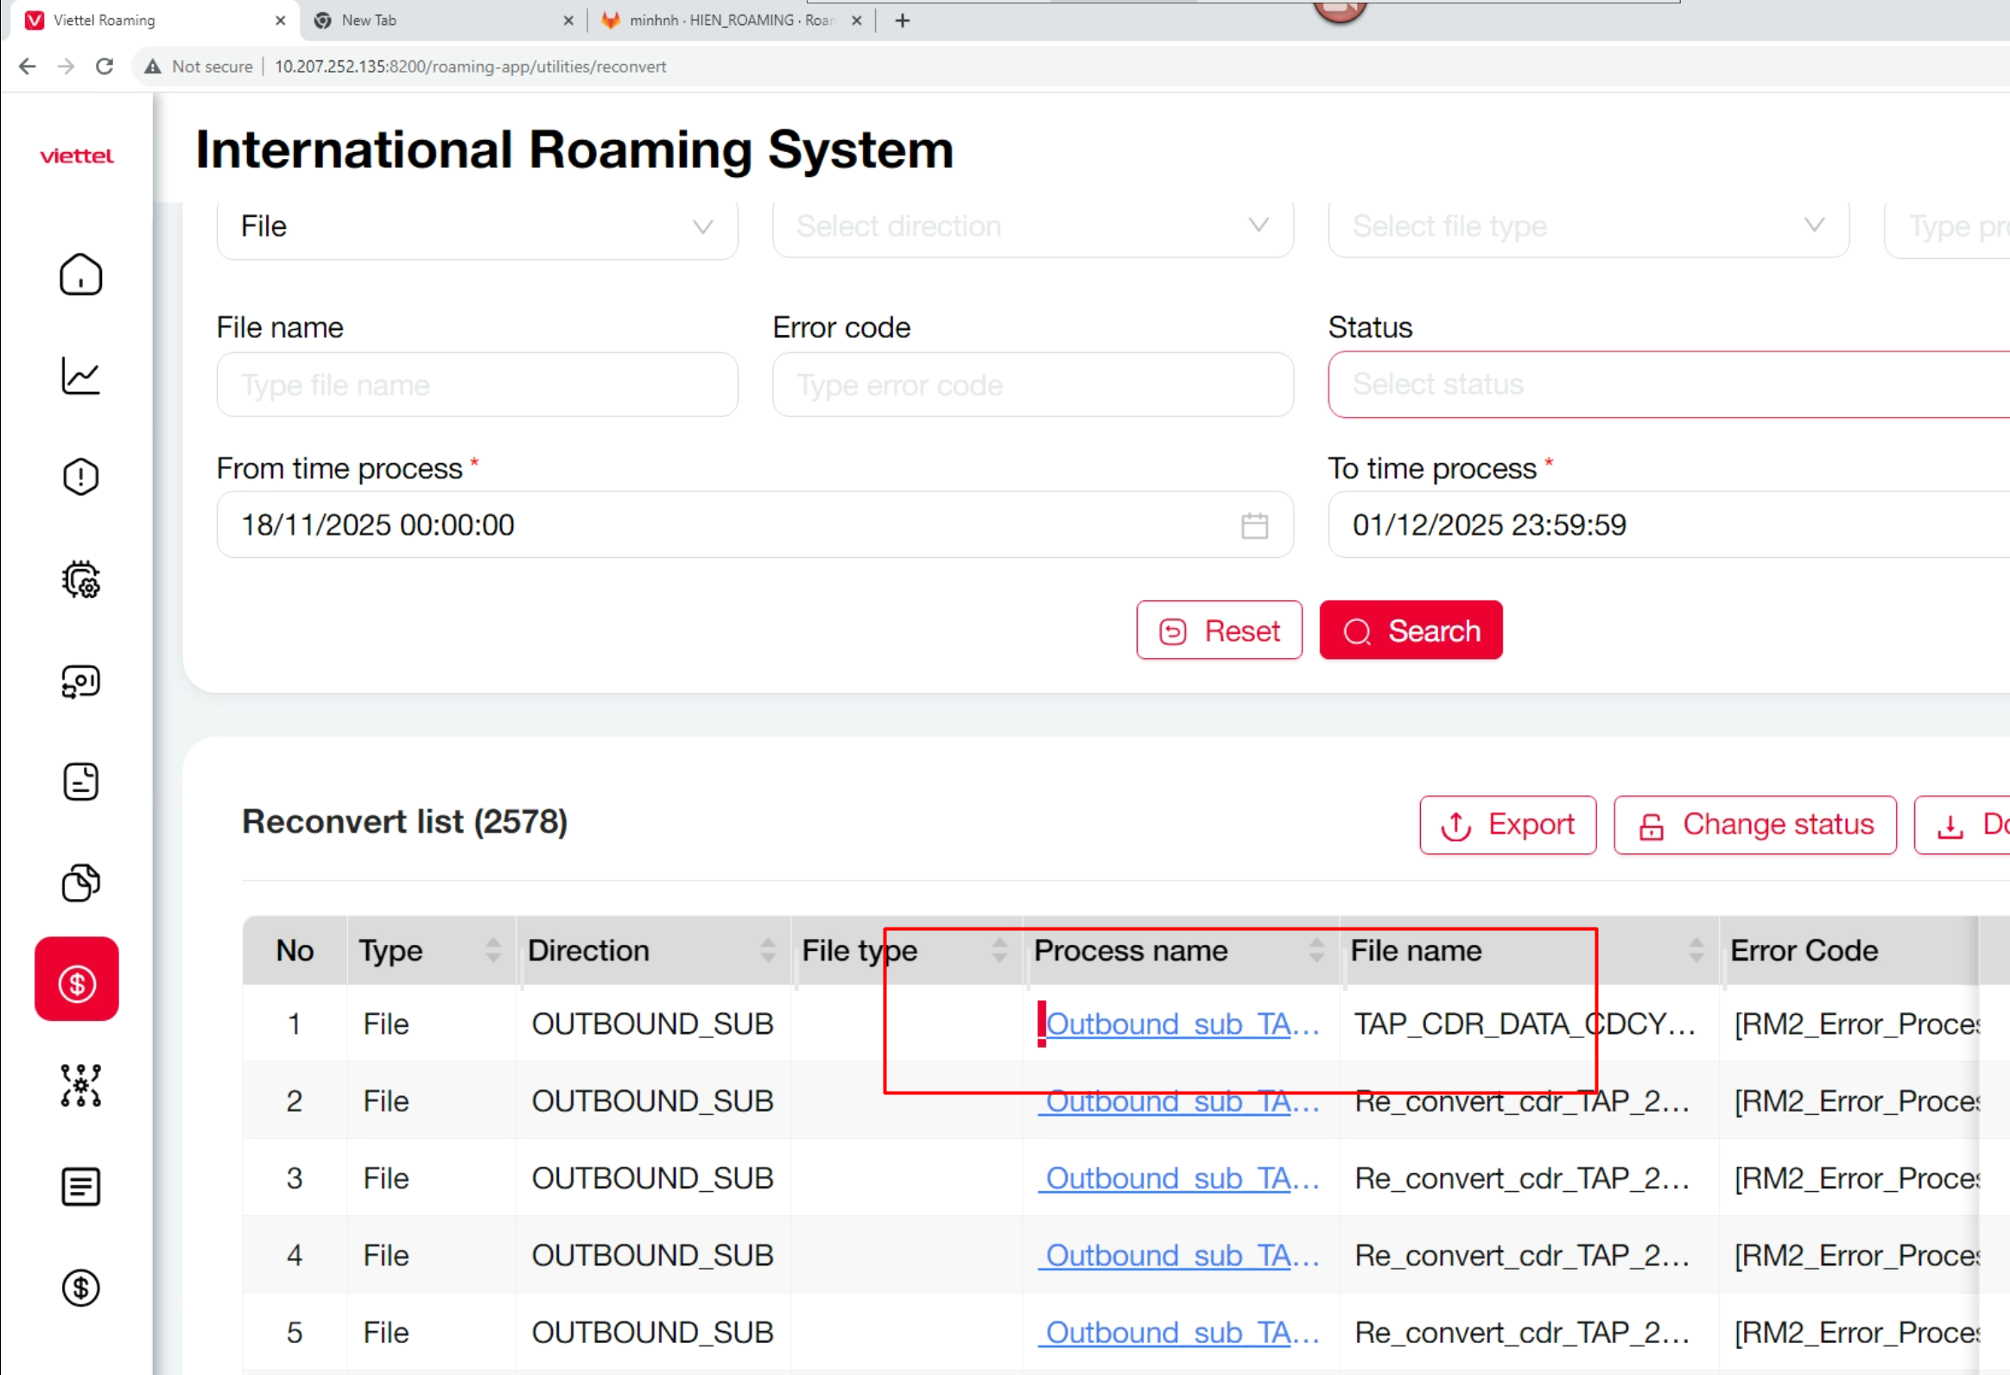Open the gear configuration sidebar icon

[80, 580]
